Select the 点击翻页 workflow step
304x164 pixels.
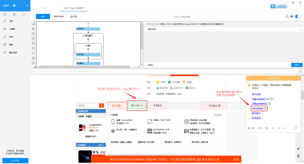(88, 63)
